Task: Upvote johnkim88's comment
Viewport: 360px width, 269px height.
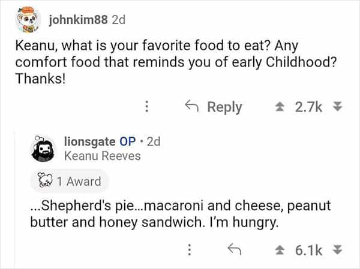Action: click(x=281, y=107)
